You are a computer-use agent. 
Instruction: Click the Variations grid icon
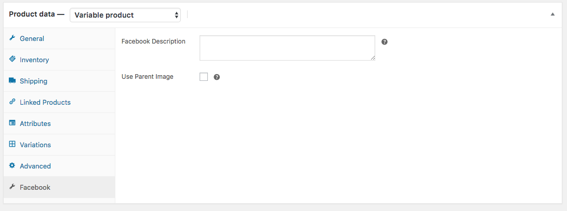(x=12, y=144)
